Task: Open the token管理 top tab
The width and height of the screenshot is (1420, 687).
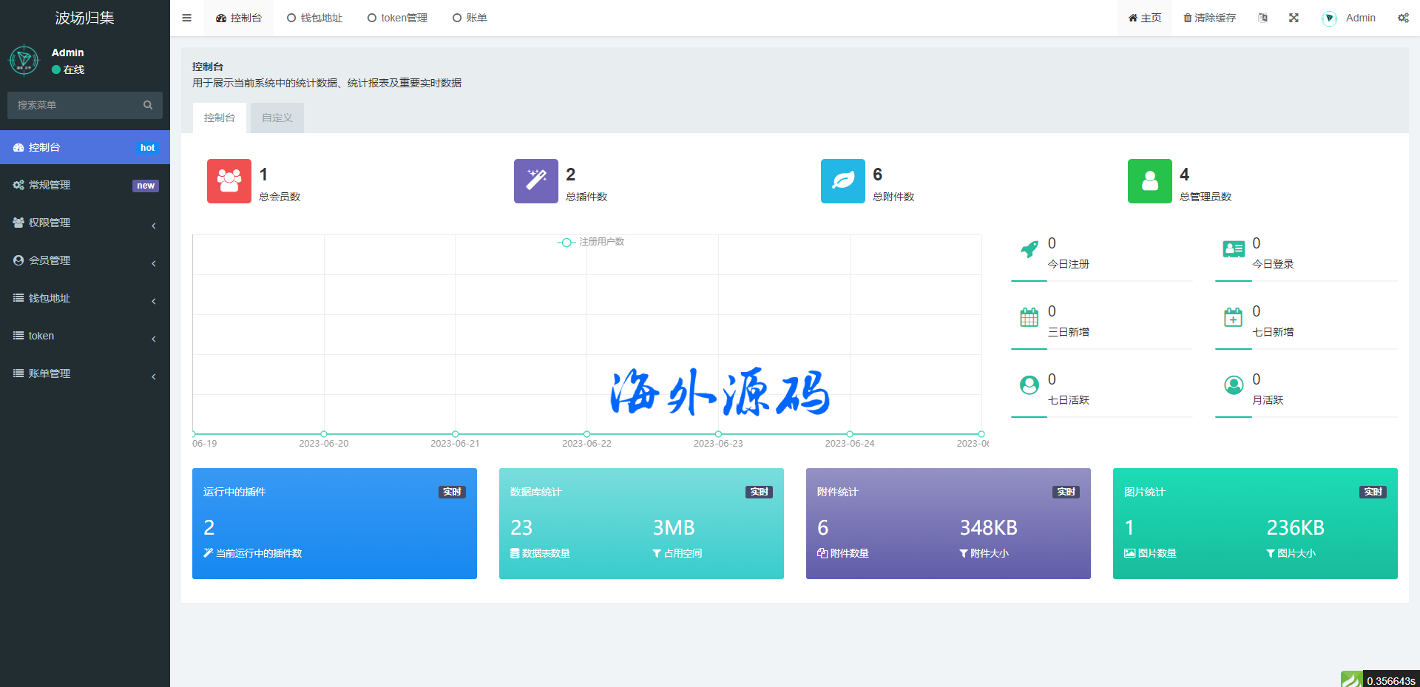Action: pos(397,18)
